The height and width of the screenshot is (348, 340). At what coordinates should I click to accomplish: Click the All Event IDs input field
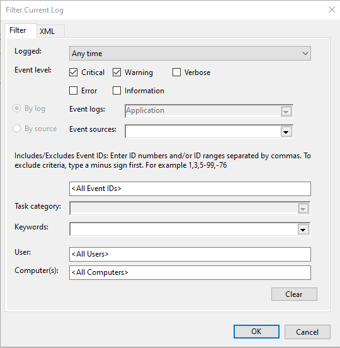190,189
